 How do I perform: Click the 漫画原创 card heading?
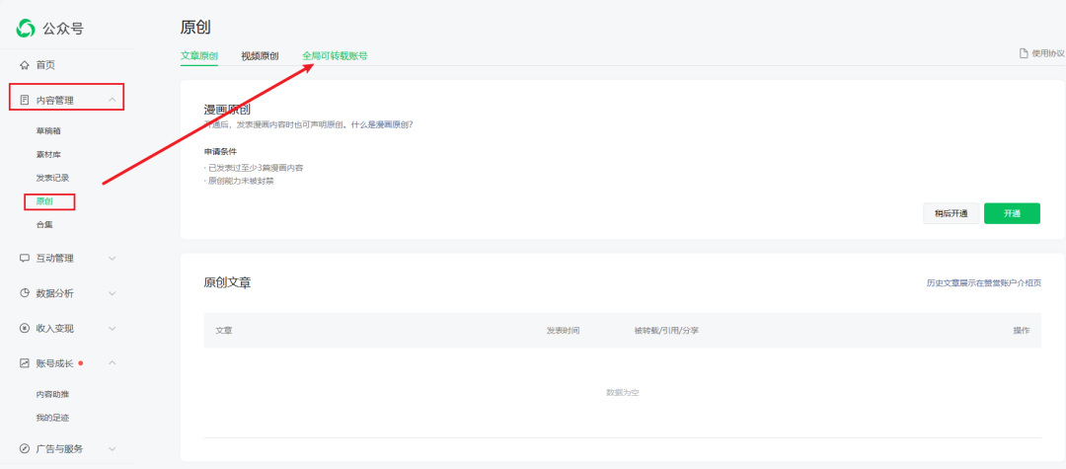tap(228, 111)
